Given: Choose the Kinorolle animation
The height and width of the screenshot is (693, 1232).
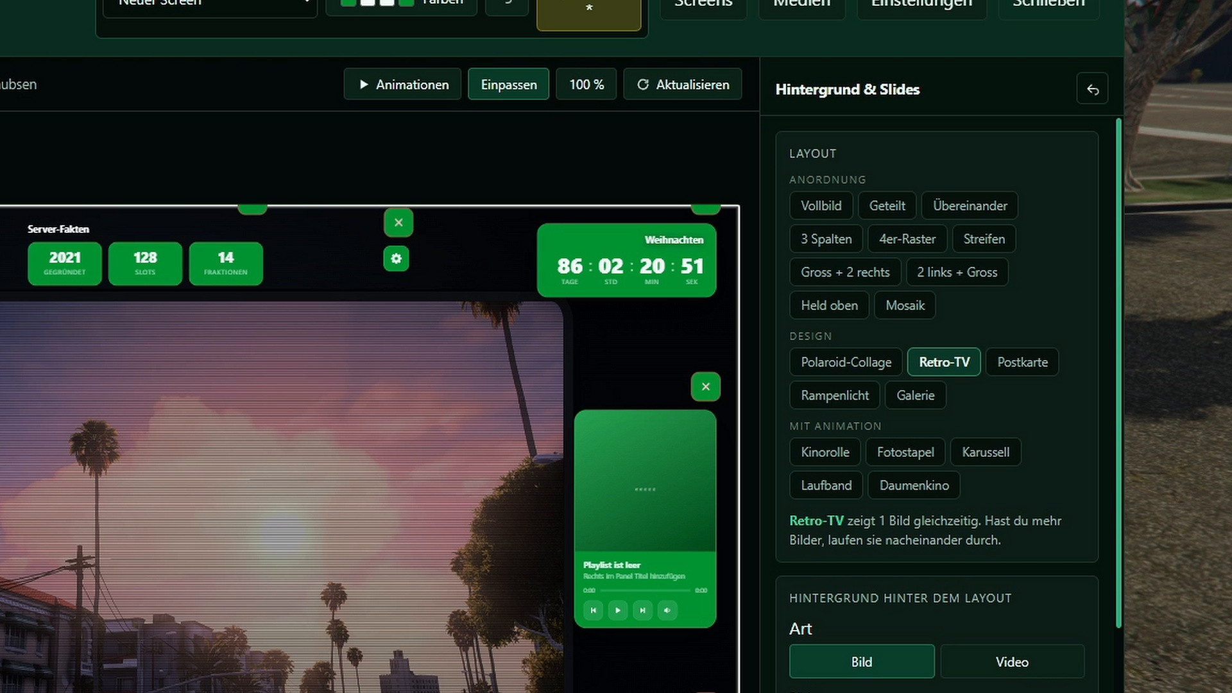Looking at the screenshot, I should pos(825,452).
